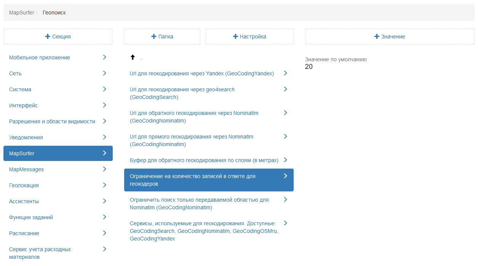Open Буфер для обратного геокодирования setting

(x=209, y=160)
